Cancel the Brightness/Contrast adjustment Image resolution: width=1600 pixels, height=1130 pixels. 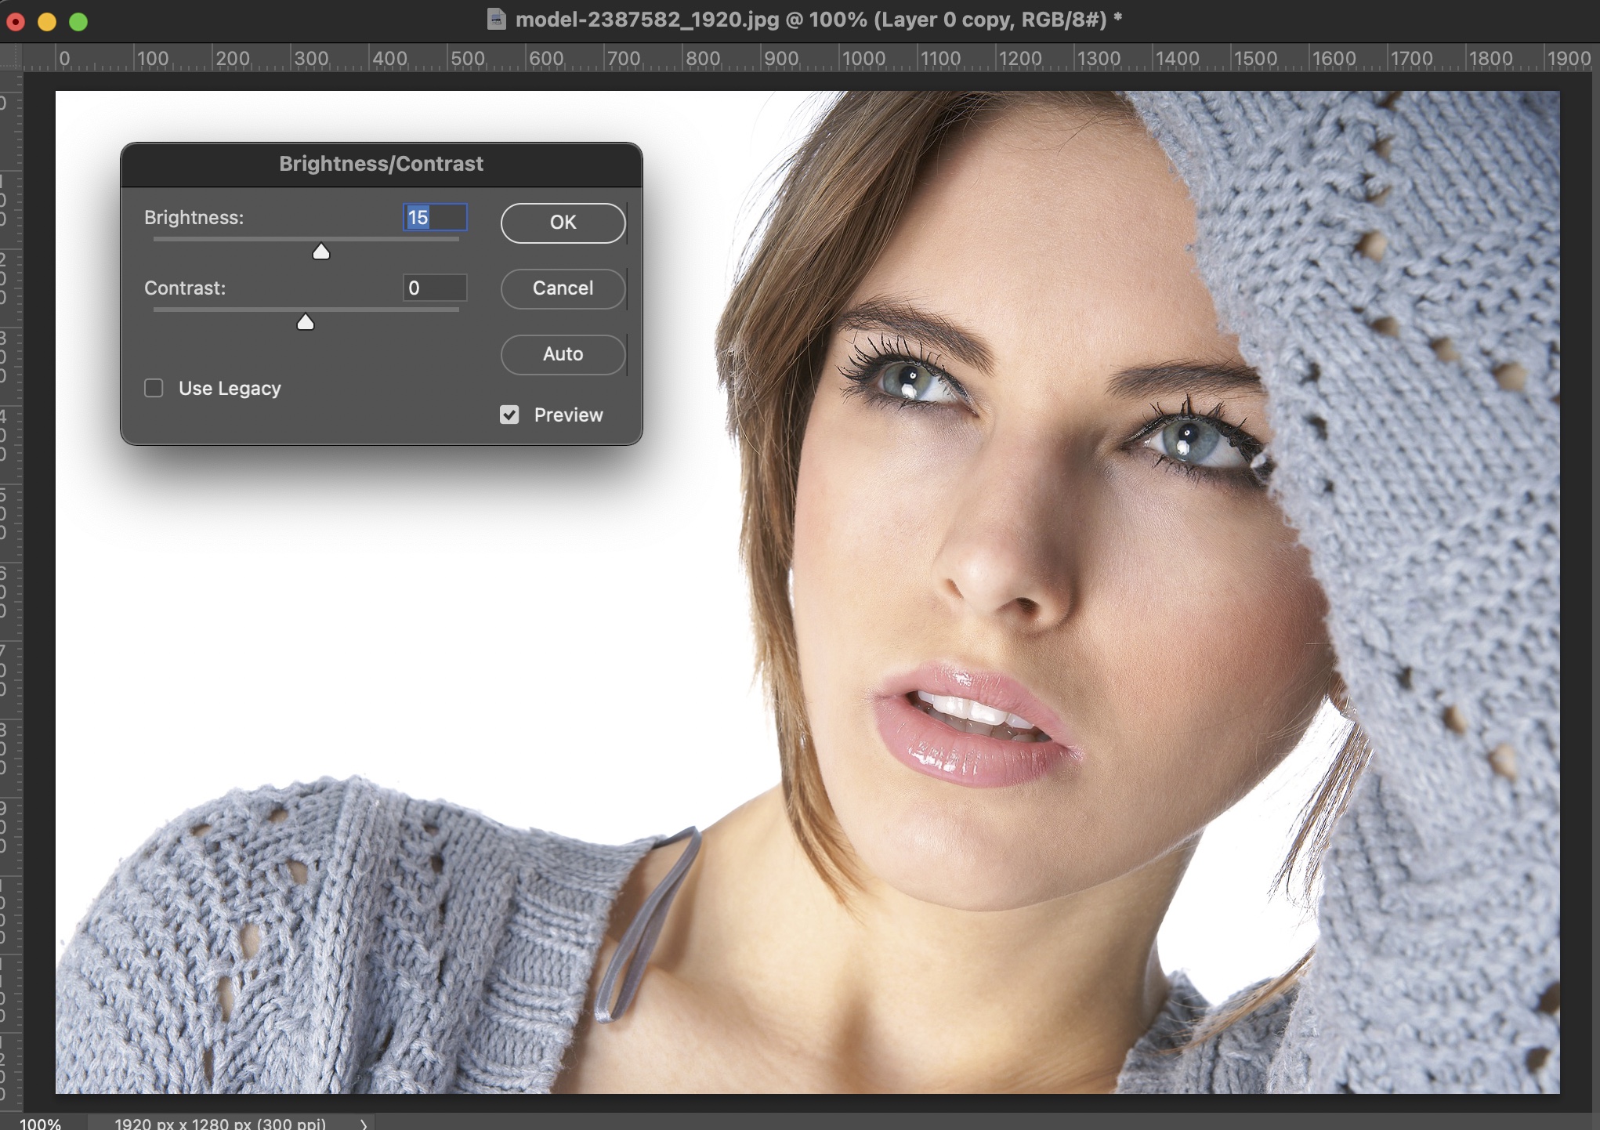[563, 288]
